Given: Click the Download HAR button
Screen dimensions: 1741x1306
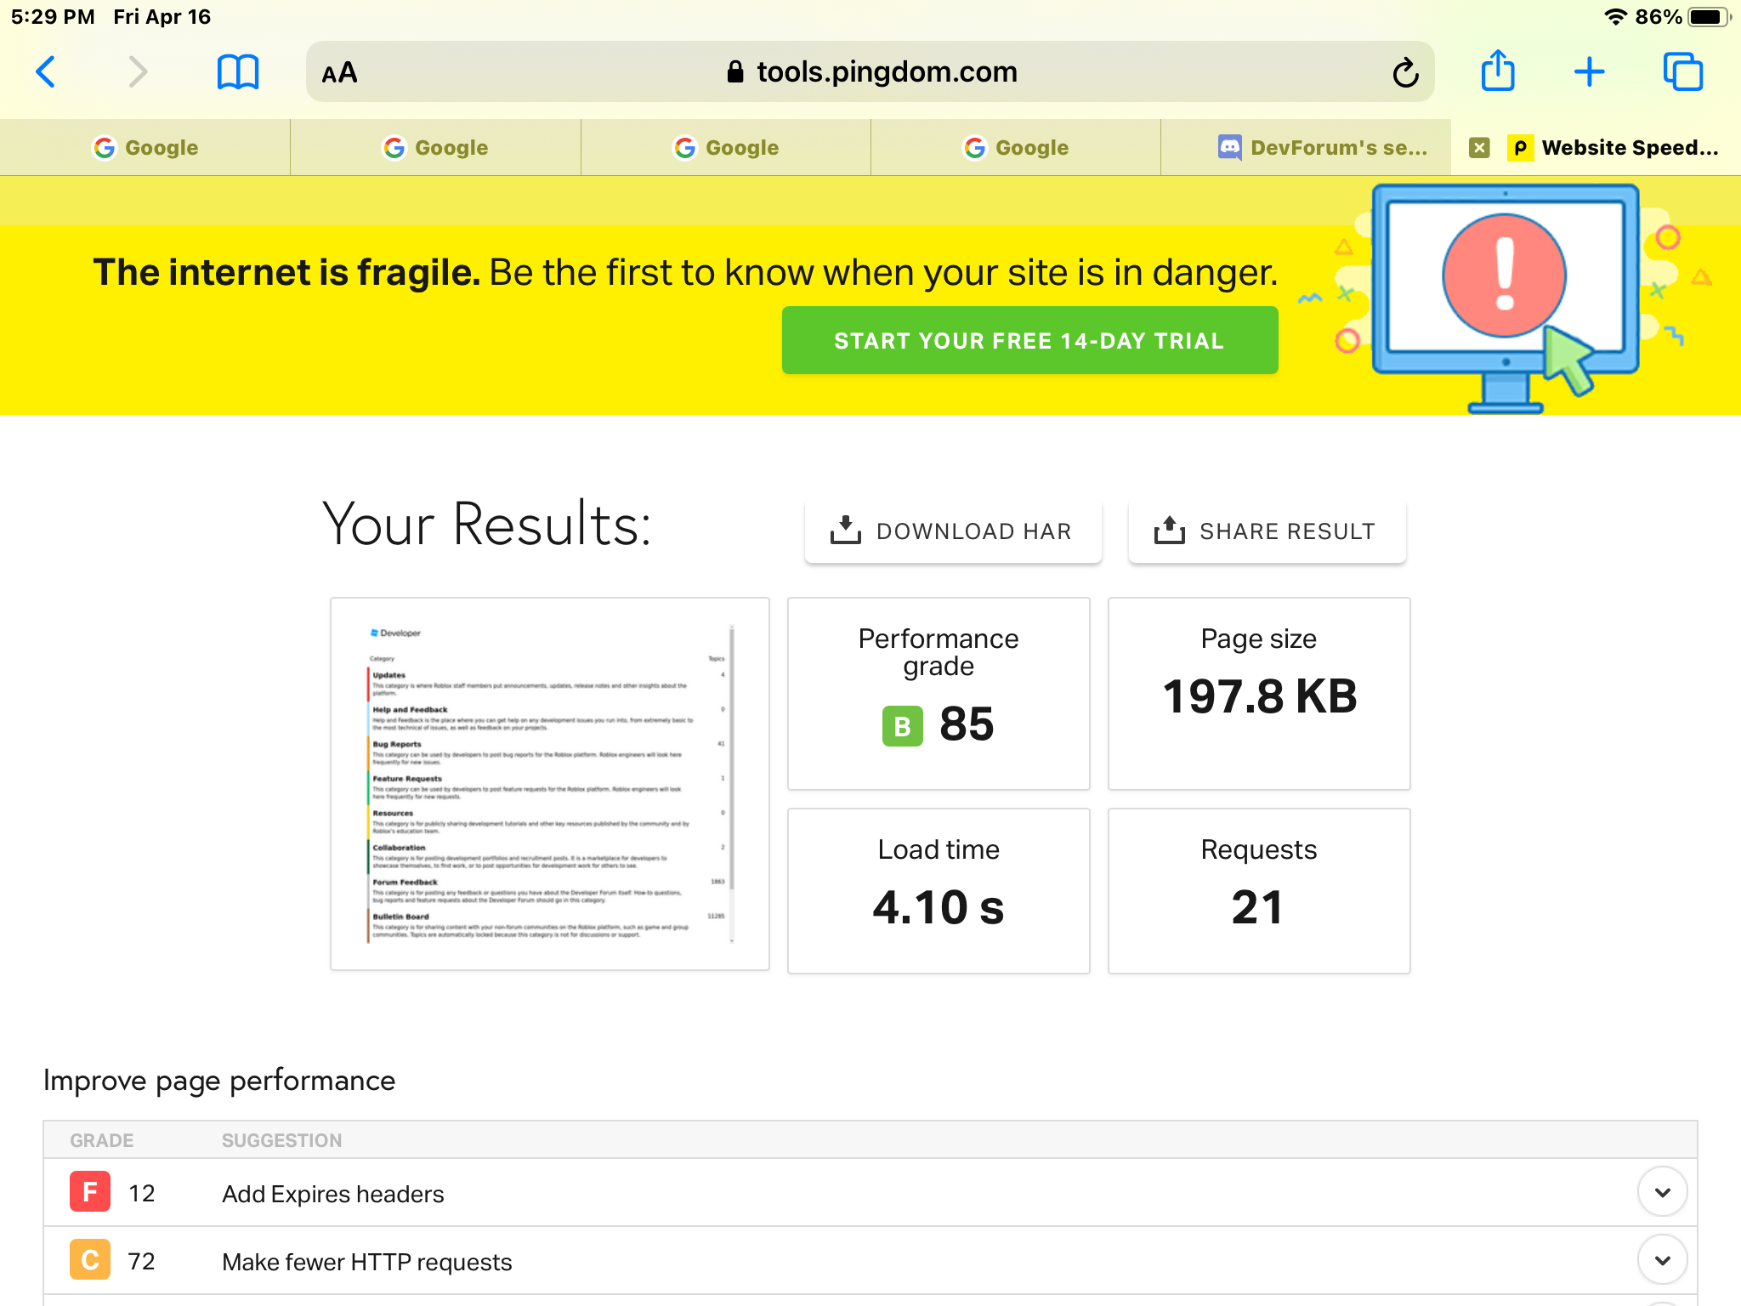Looking at the screenshot, I should coord(952,531).
